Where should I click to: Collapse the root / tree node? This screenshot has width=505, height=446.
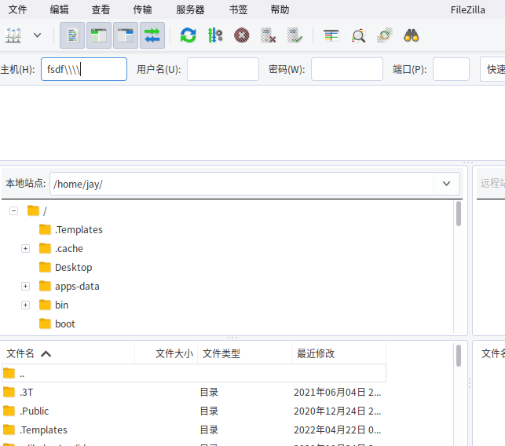pos(13,211)
